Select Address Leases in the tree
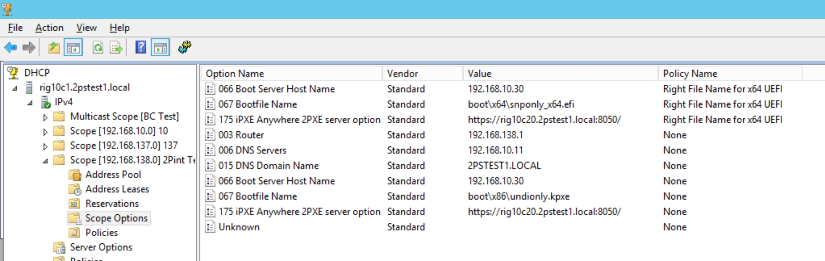 117,189
